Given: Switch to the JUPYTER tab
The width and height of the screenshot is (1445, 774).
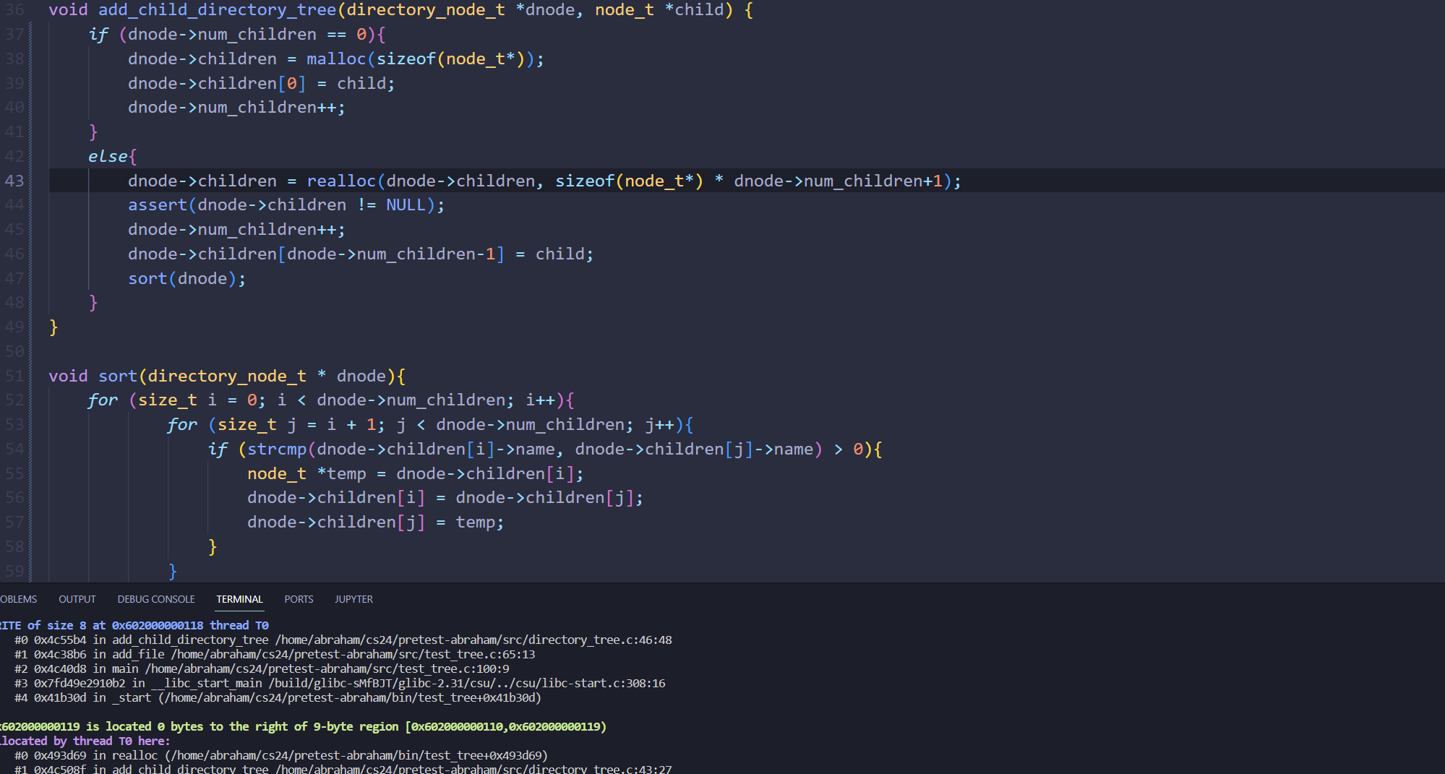Looking at the screenshot, I should point(353,599).
